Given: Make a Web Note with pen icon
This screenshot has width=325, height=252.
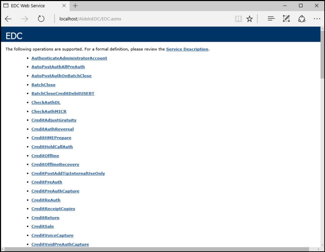Looking at the screenshot, I should click(286, 19).
